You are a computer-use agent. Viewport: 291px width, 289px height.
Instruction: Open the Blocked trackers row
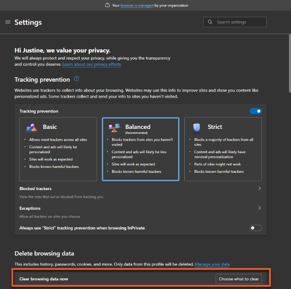140,193
